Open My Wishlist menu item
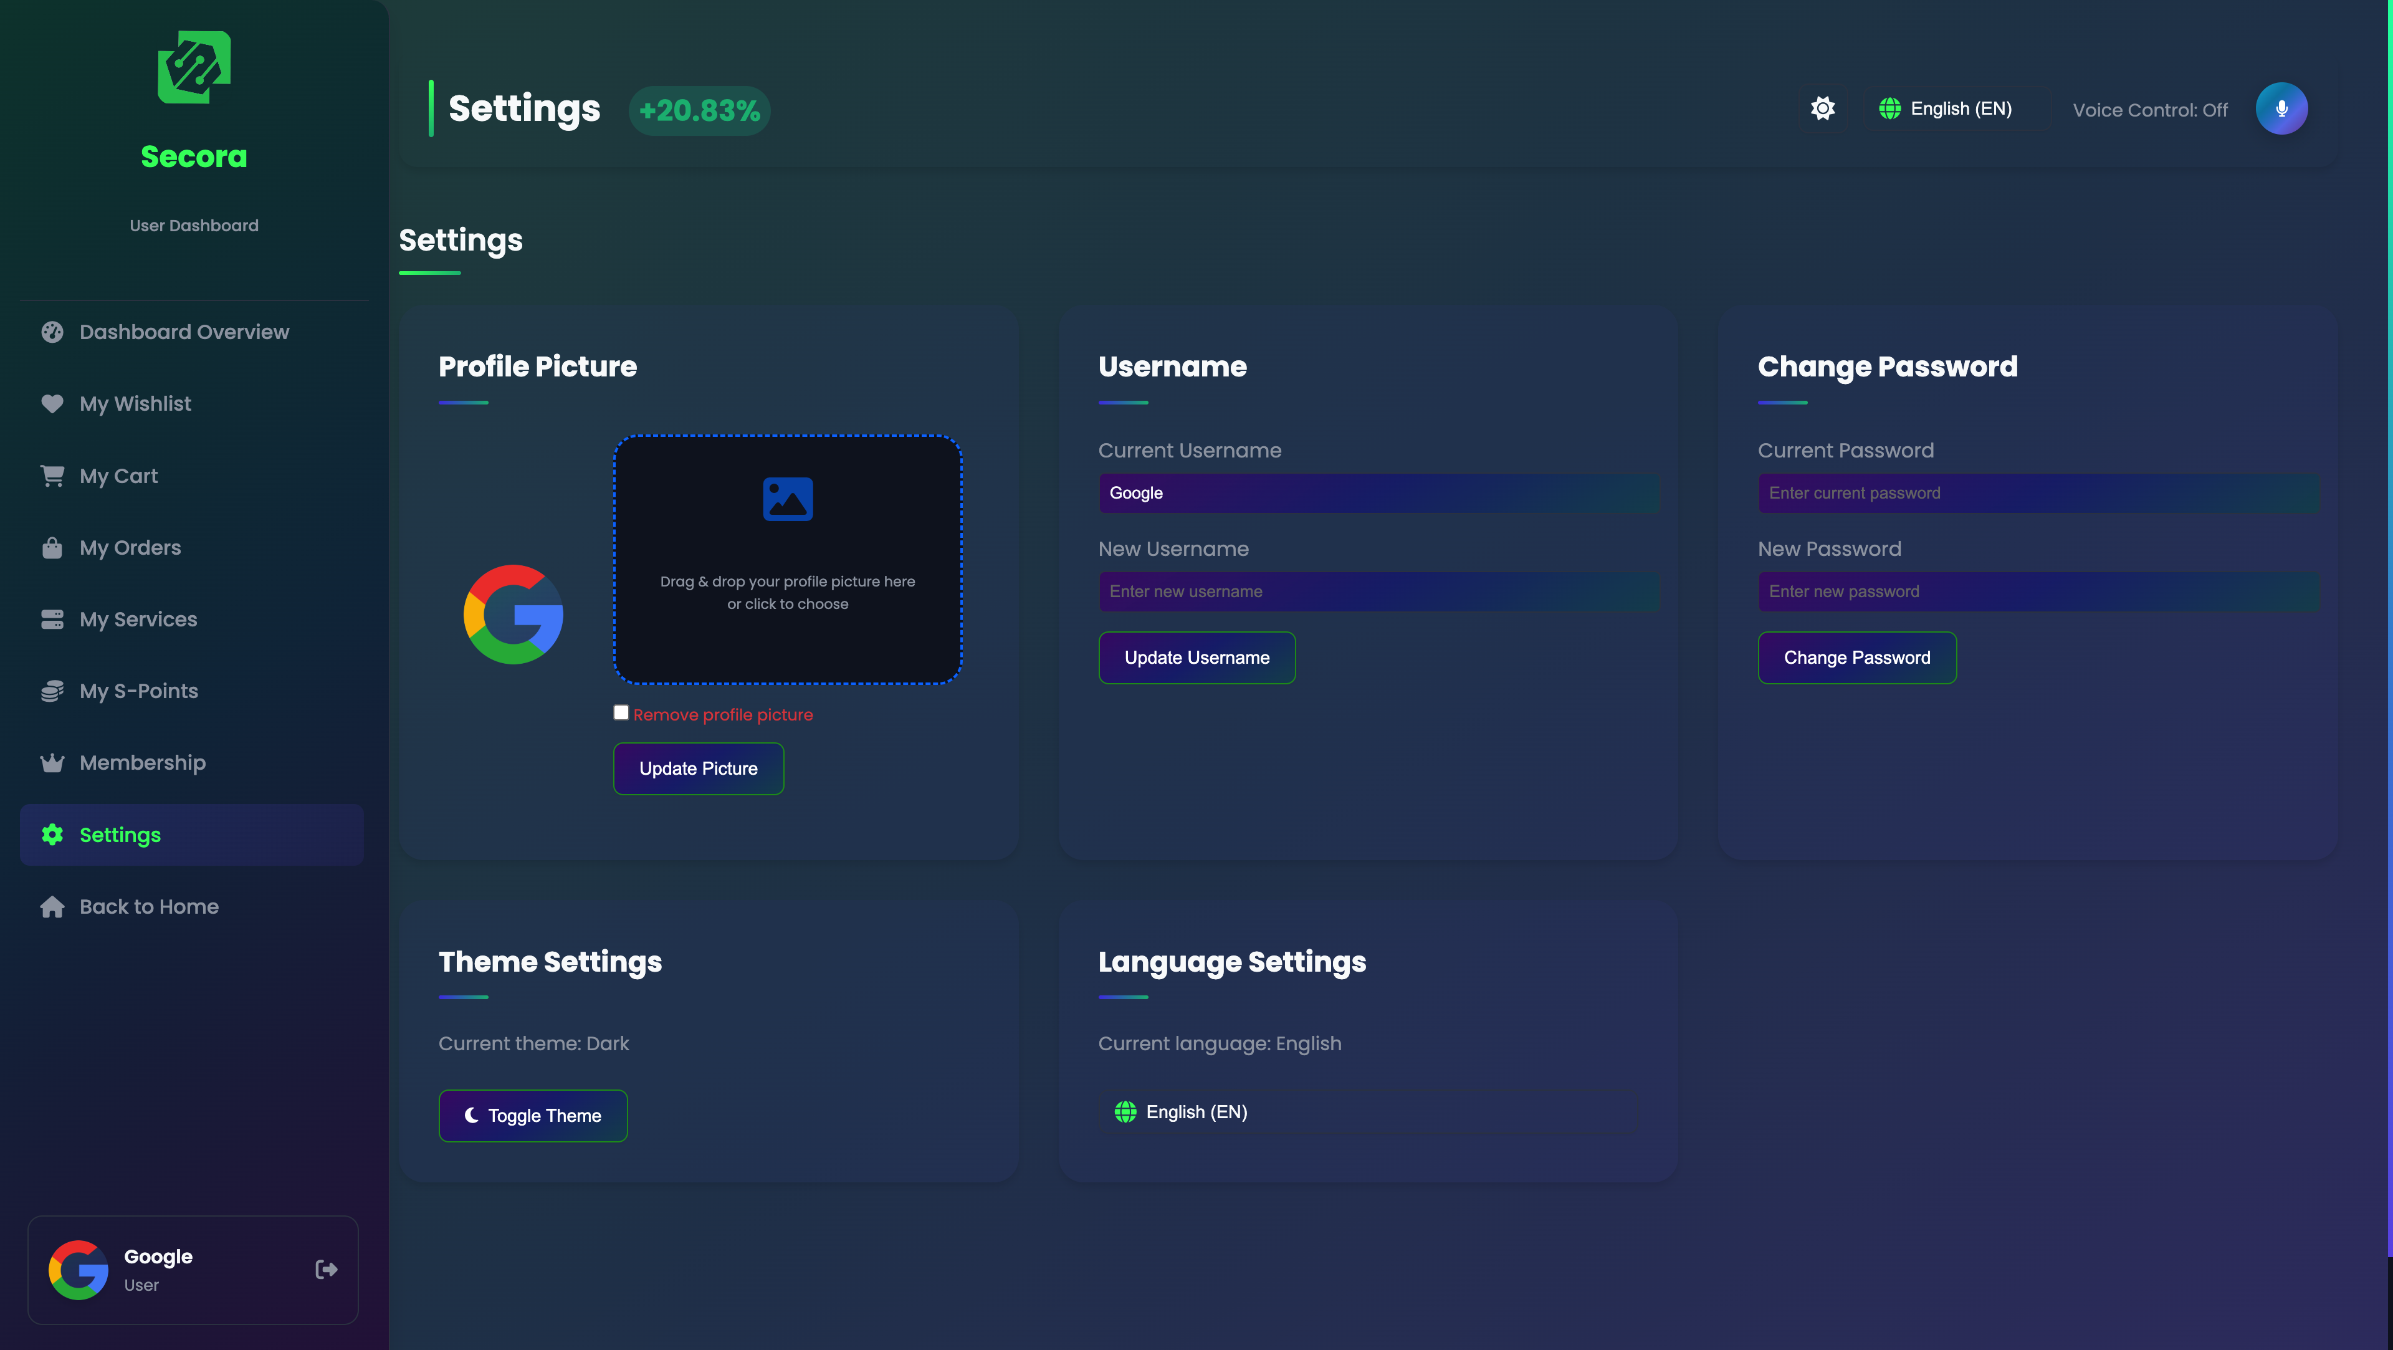 coord(135,403)
